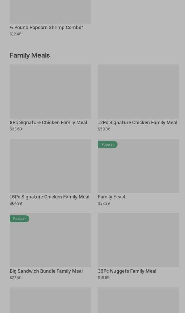View the 12Pc Signature Chicken Family Meal image
185x313 pixels.
[x=138, y=91]
